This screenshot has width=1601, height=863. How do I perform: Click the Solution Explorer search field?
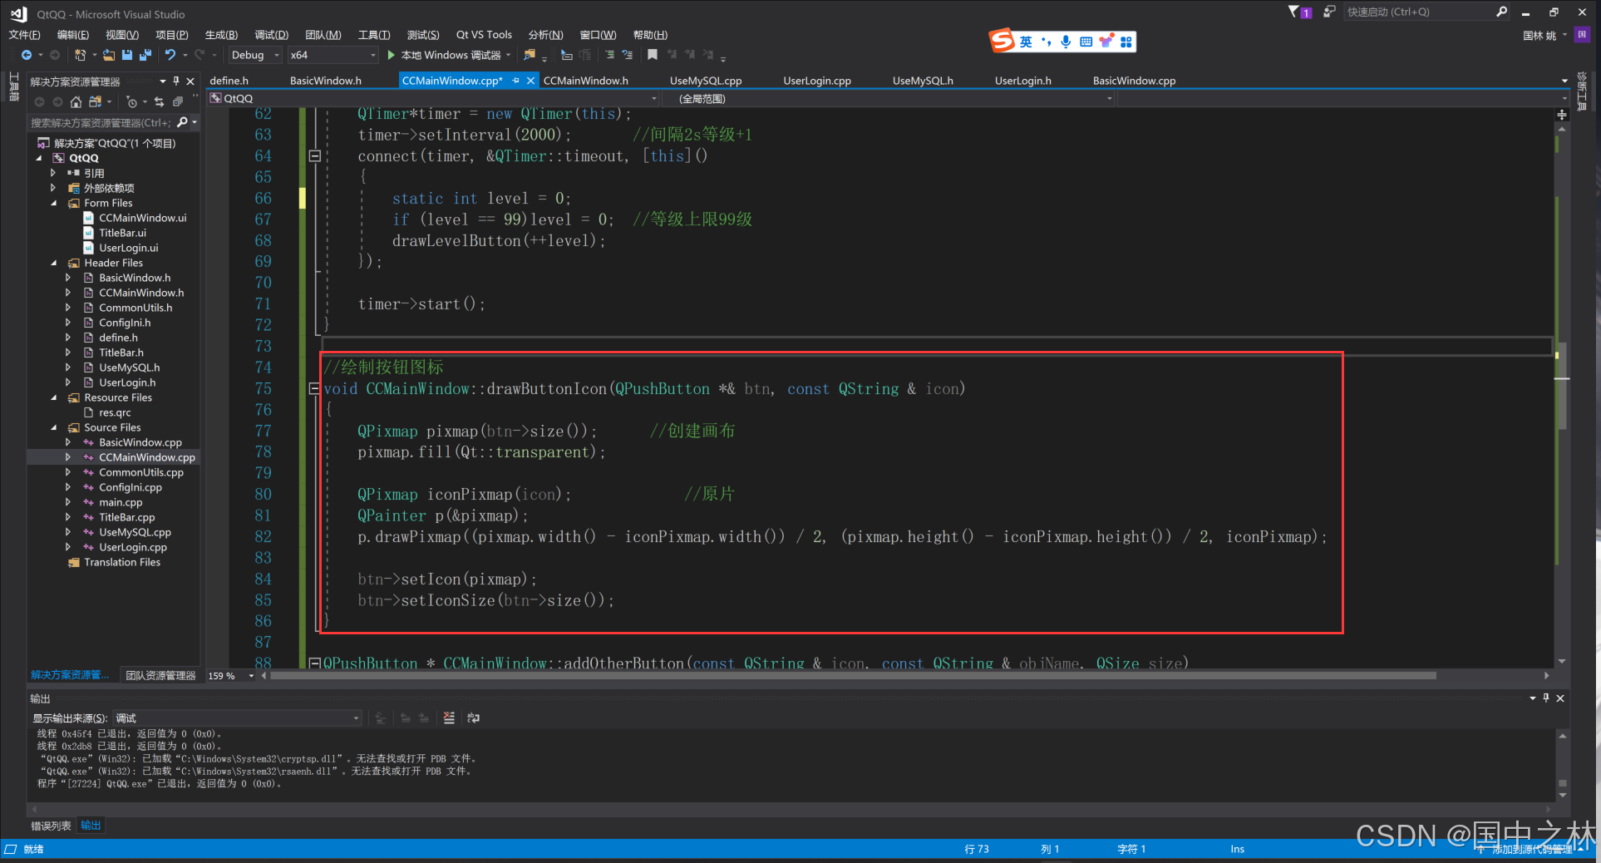point(100,123)
